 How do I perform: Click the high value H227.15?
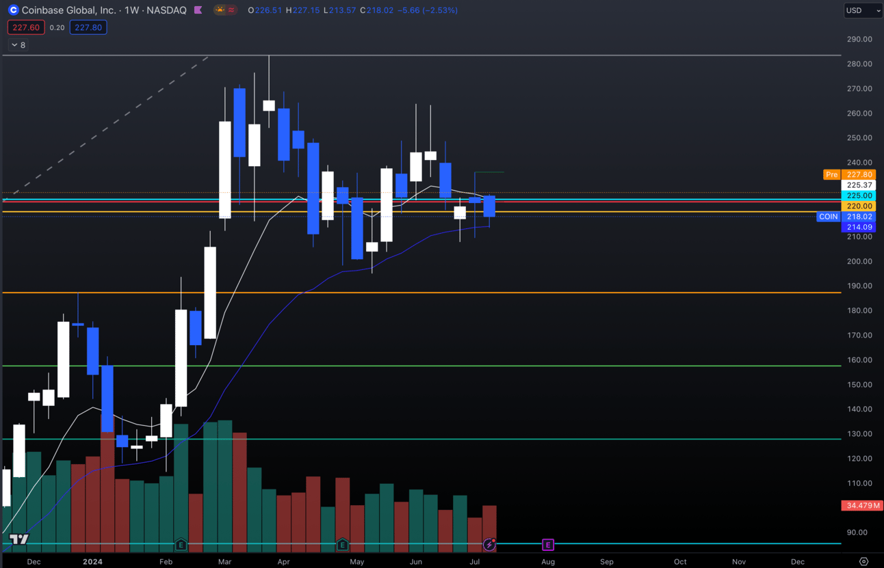pos(302,10)
